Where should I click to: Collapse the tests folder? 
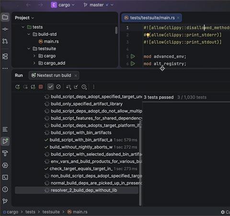point(23,27)
